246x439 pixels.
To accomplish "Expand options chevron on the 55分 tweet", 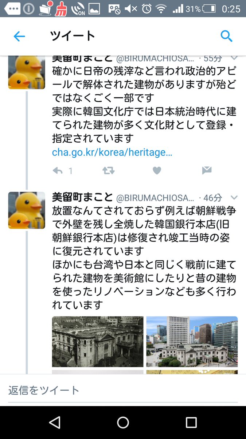I will click(234, 58).
